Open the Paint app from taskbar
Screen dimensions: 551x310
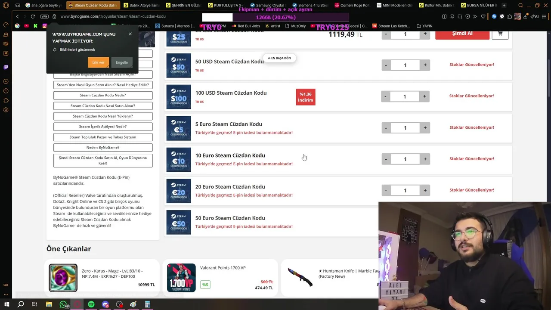[133, 304]
